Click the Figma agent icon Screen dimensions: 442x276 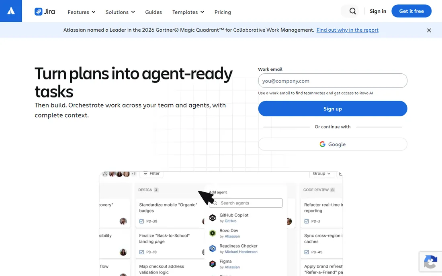pos(213,264)
